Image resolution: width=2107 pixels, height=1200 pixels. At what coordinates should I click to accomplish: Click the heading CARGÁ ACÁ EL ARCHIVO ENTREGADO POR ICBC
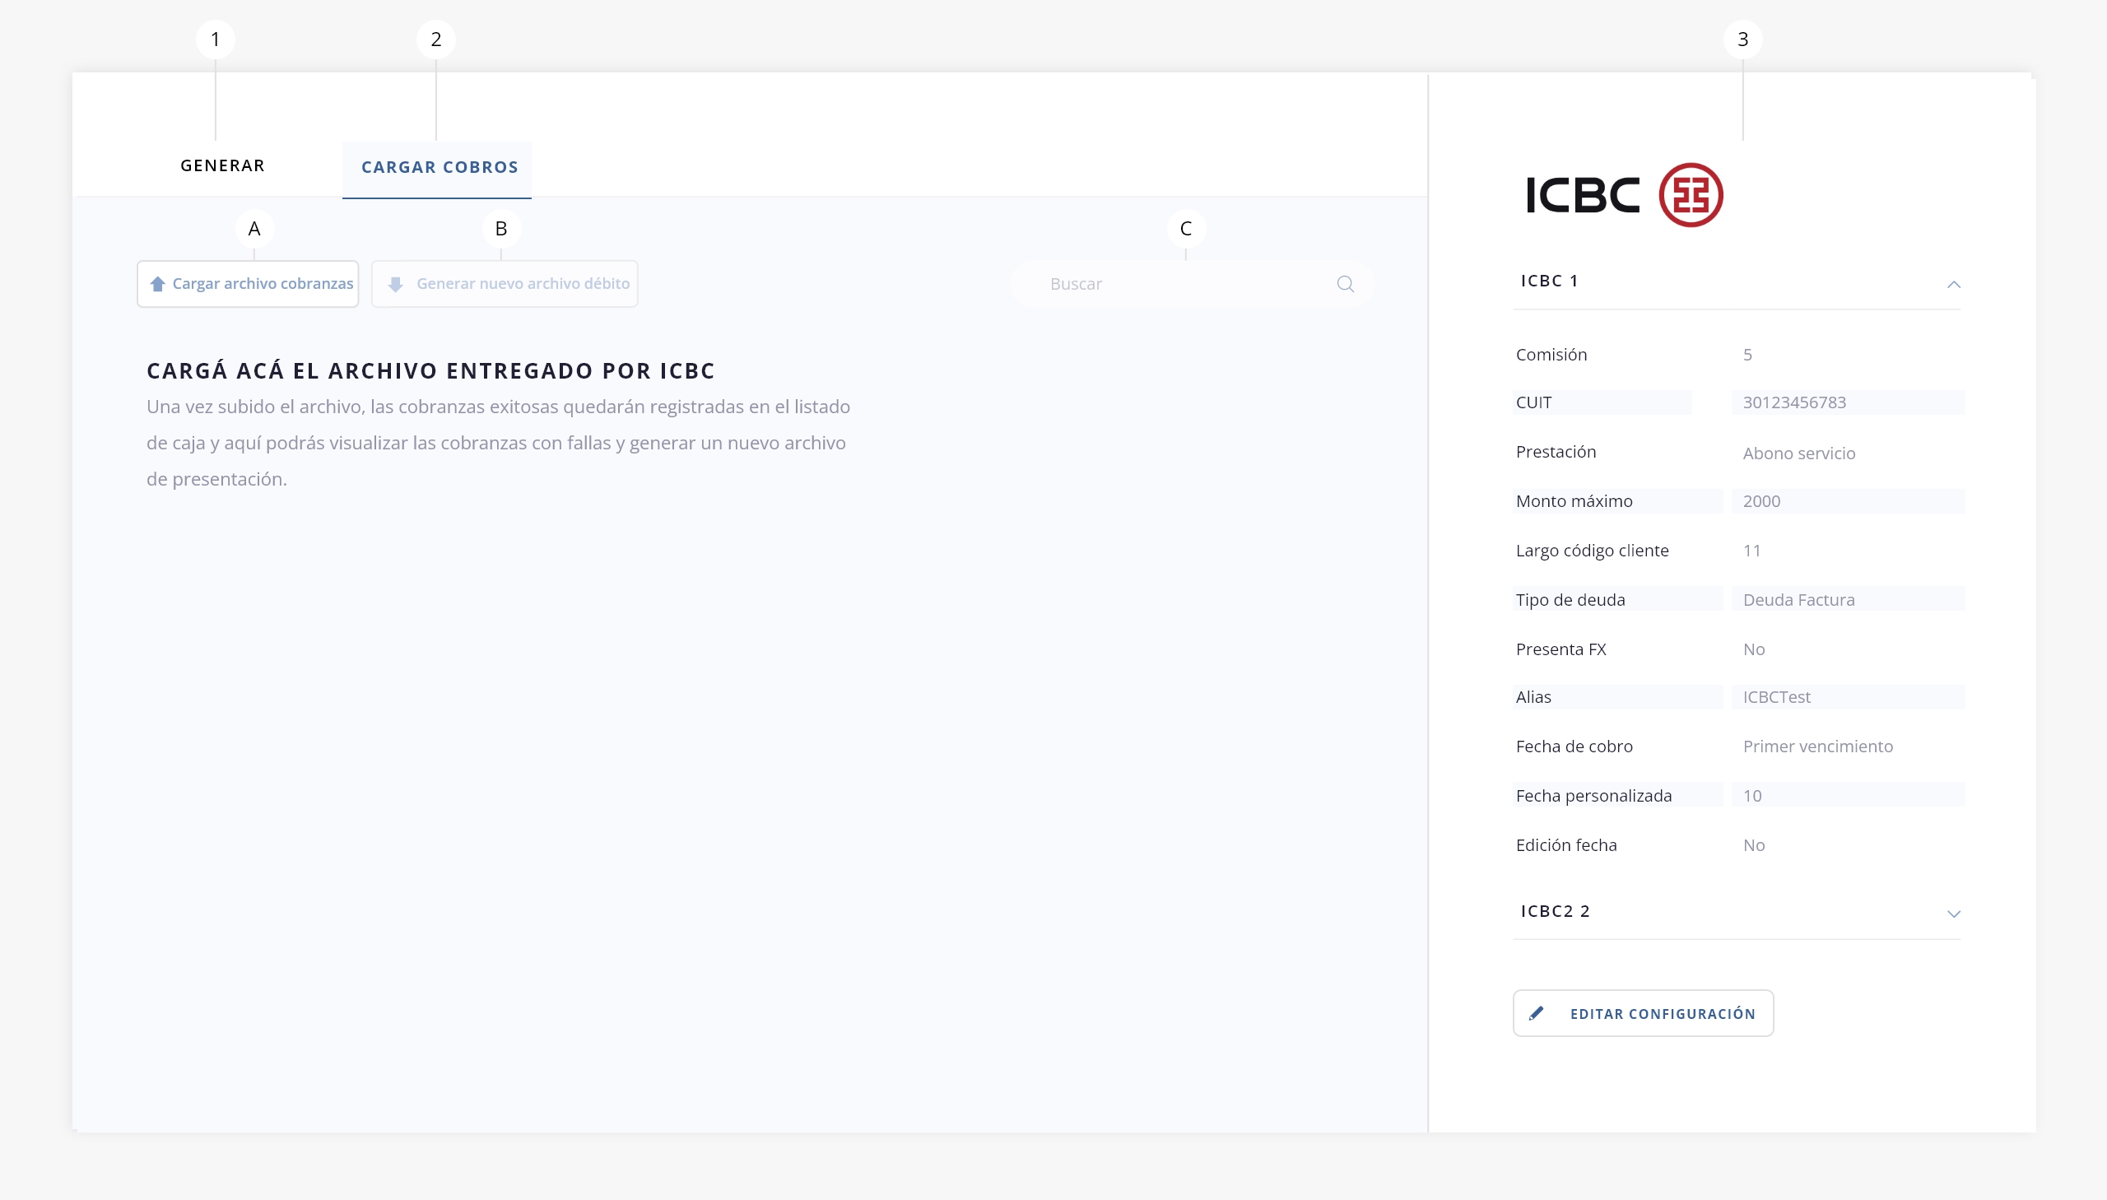point(431,371)
